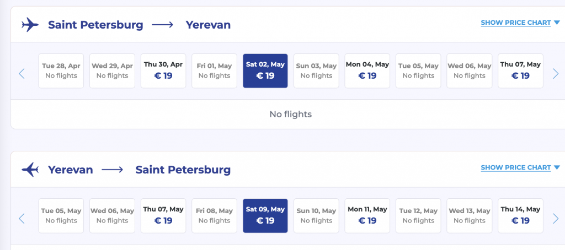Pick return Thu 14, May €19 fare
Screen dimensions: 565x250
[520, 216]
